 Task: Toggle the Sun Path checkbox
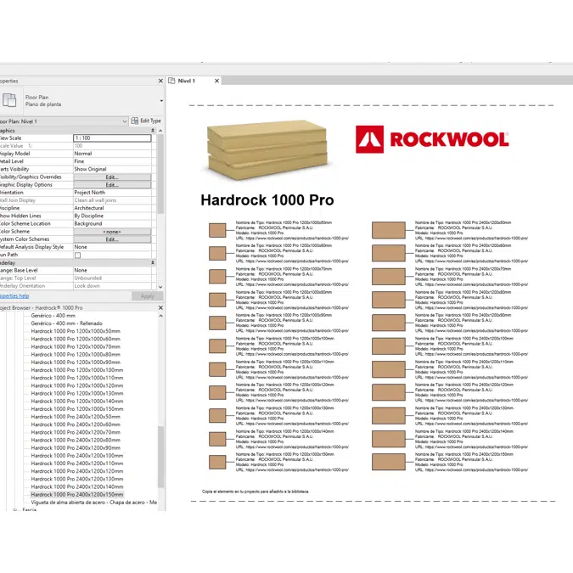[77, 255]
